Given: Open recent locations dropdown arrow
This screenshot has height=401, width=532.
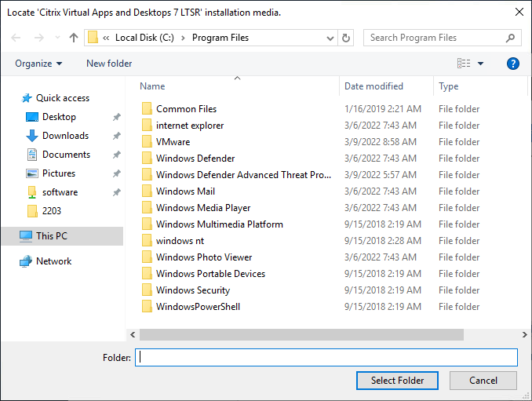Looking at the screenshot, I should (57, 38).
